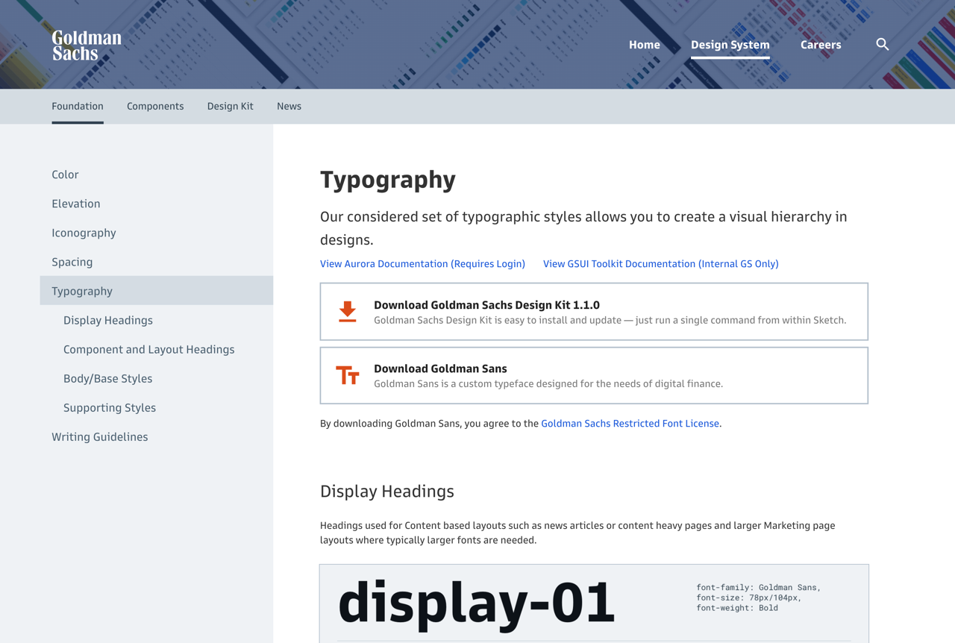Click the orange download arrow icon

(x=348, y=312)
